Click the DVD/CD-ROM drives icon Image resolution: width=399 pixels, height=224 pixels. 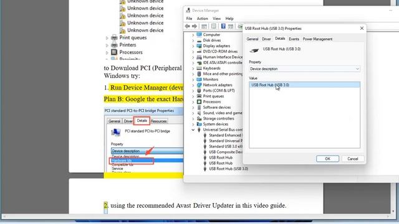199,52
